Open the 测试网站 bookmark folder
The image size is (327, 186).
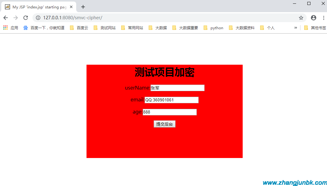105,28
